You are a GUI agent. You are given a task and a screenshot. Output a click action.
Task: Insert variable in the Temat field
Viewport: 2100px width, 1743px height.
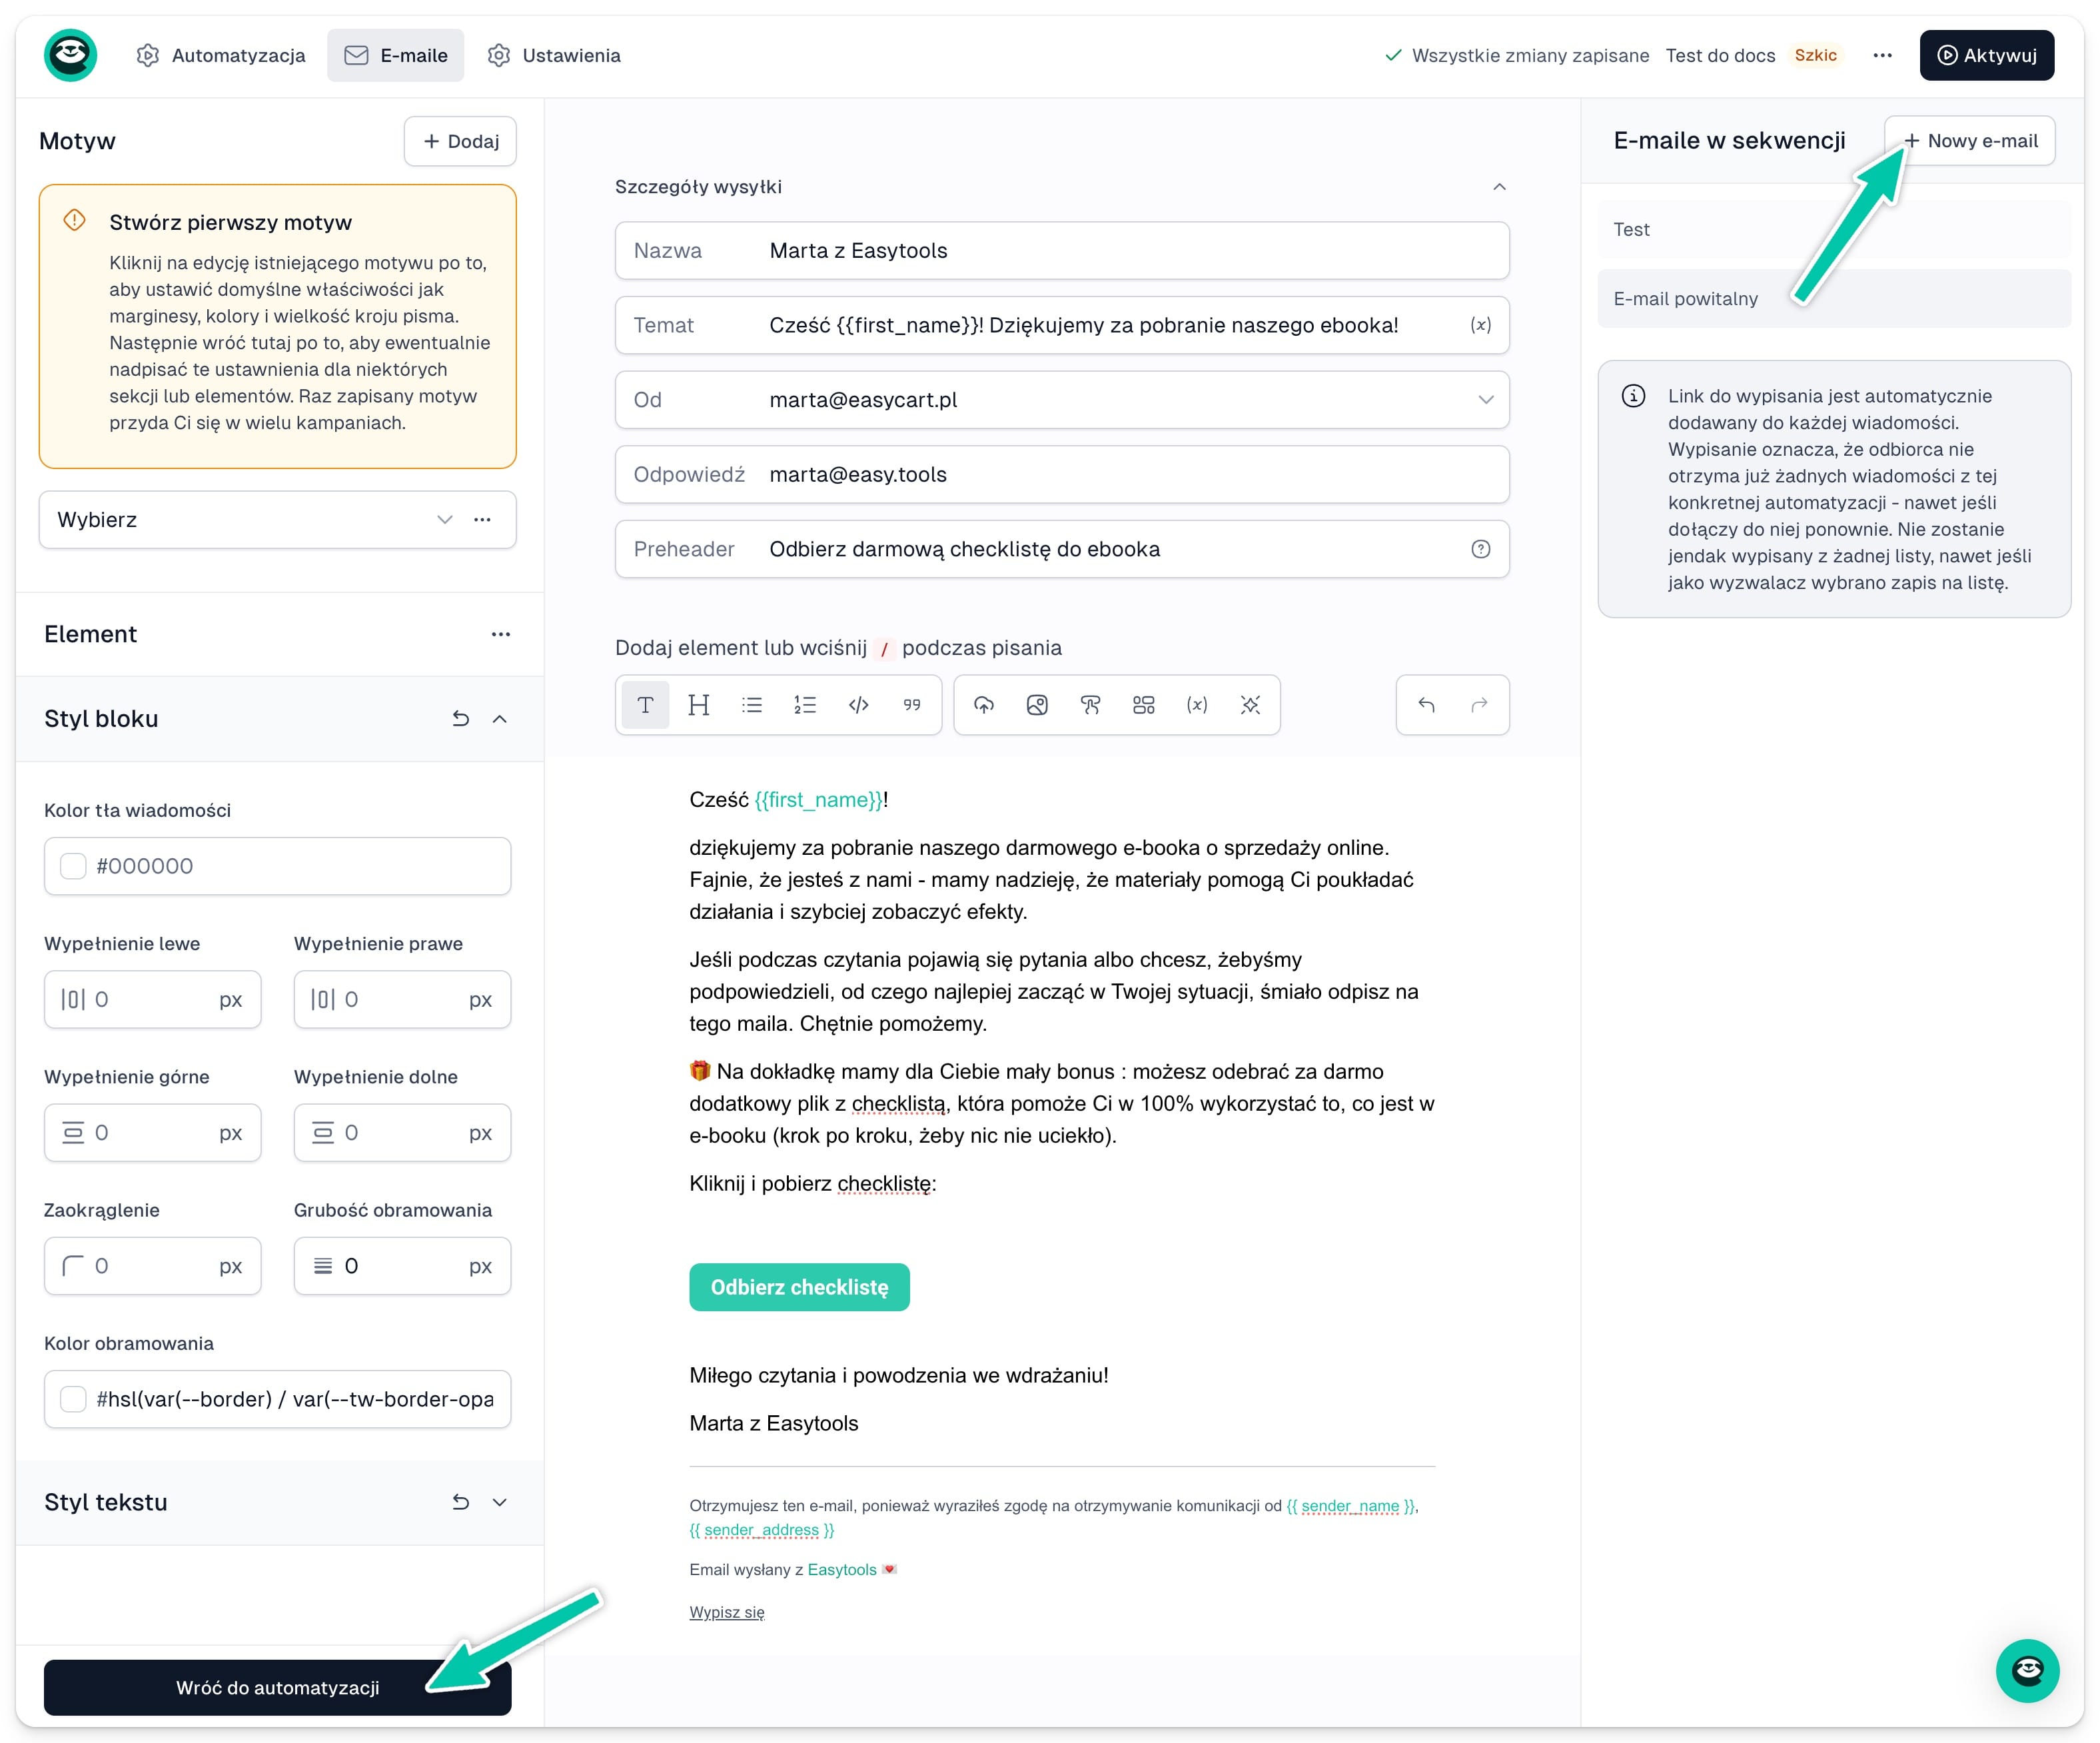tap(1480, 325)
